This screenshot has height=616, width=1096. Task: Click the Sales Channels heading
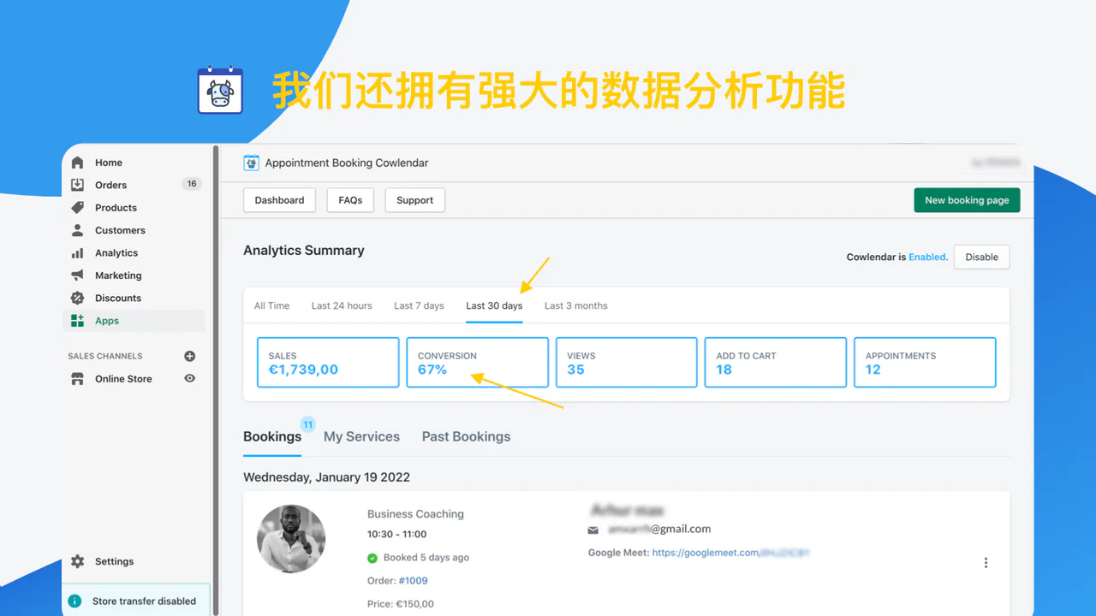105,356
